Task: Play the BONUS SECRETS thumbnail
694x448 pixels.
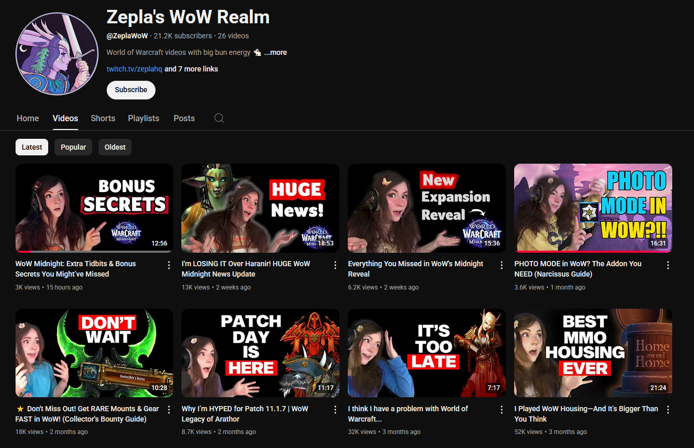Action: pos(94,208)
